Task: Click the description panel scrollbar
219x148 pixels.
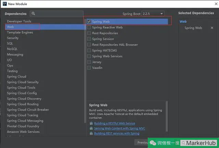Action: point(167,116)
